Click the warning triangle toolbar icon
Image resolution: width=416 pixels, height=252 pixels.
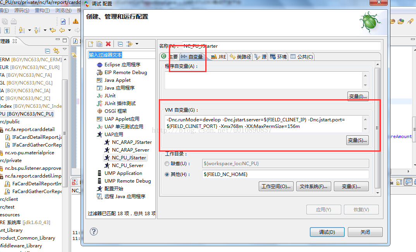pyautogui.click(x=76, y=21)
